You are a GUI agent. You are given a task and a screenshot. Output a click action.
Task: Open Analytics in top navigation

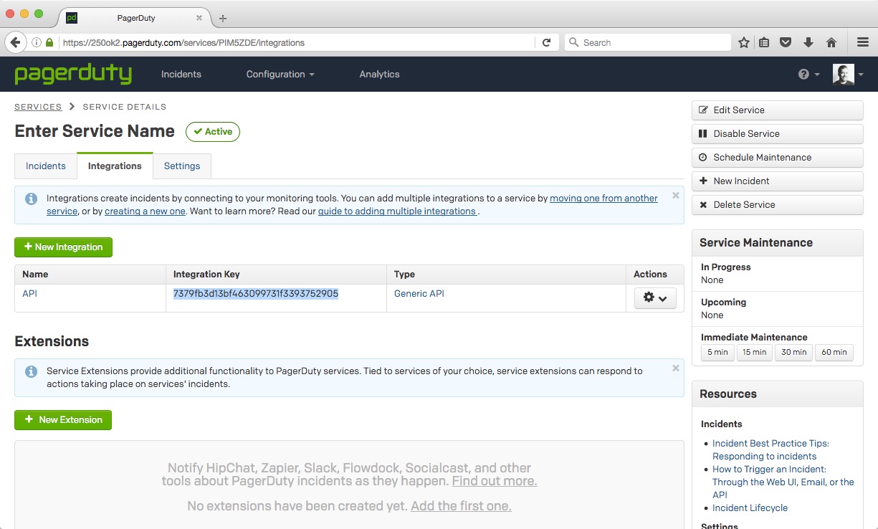pyautogui.click(x=379, y=74)
